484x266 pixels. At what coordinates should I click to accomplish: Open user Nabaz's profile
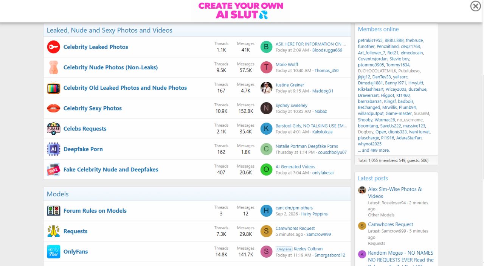pyautogui.click(x=321, y=111)
